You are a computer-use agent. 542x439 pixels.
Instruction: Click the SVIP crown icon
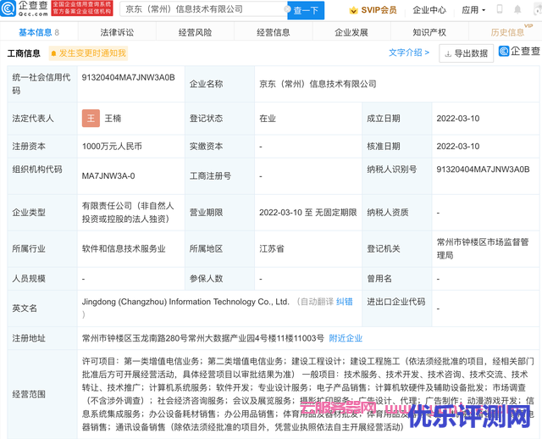coord(353,10)
